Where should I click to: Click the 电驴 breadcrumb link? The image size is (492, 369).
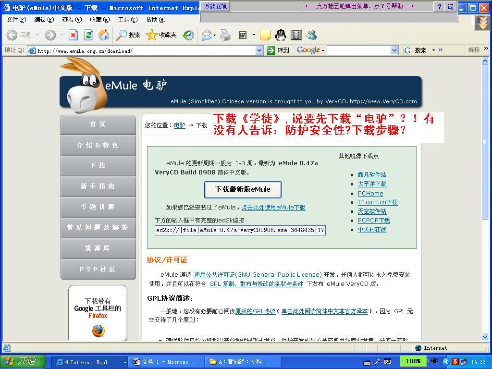pos(180,125)
